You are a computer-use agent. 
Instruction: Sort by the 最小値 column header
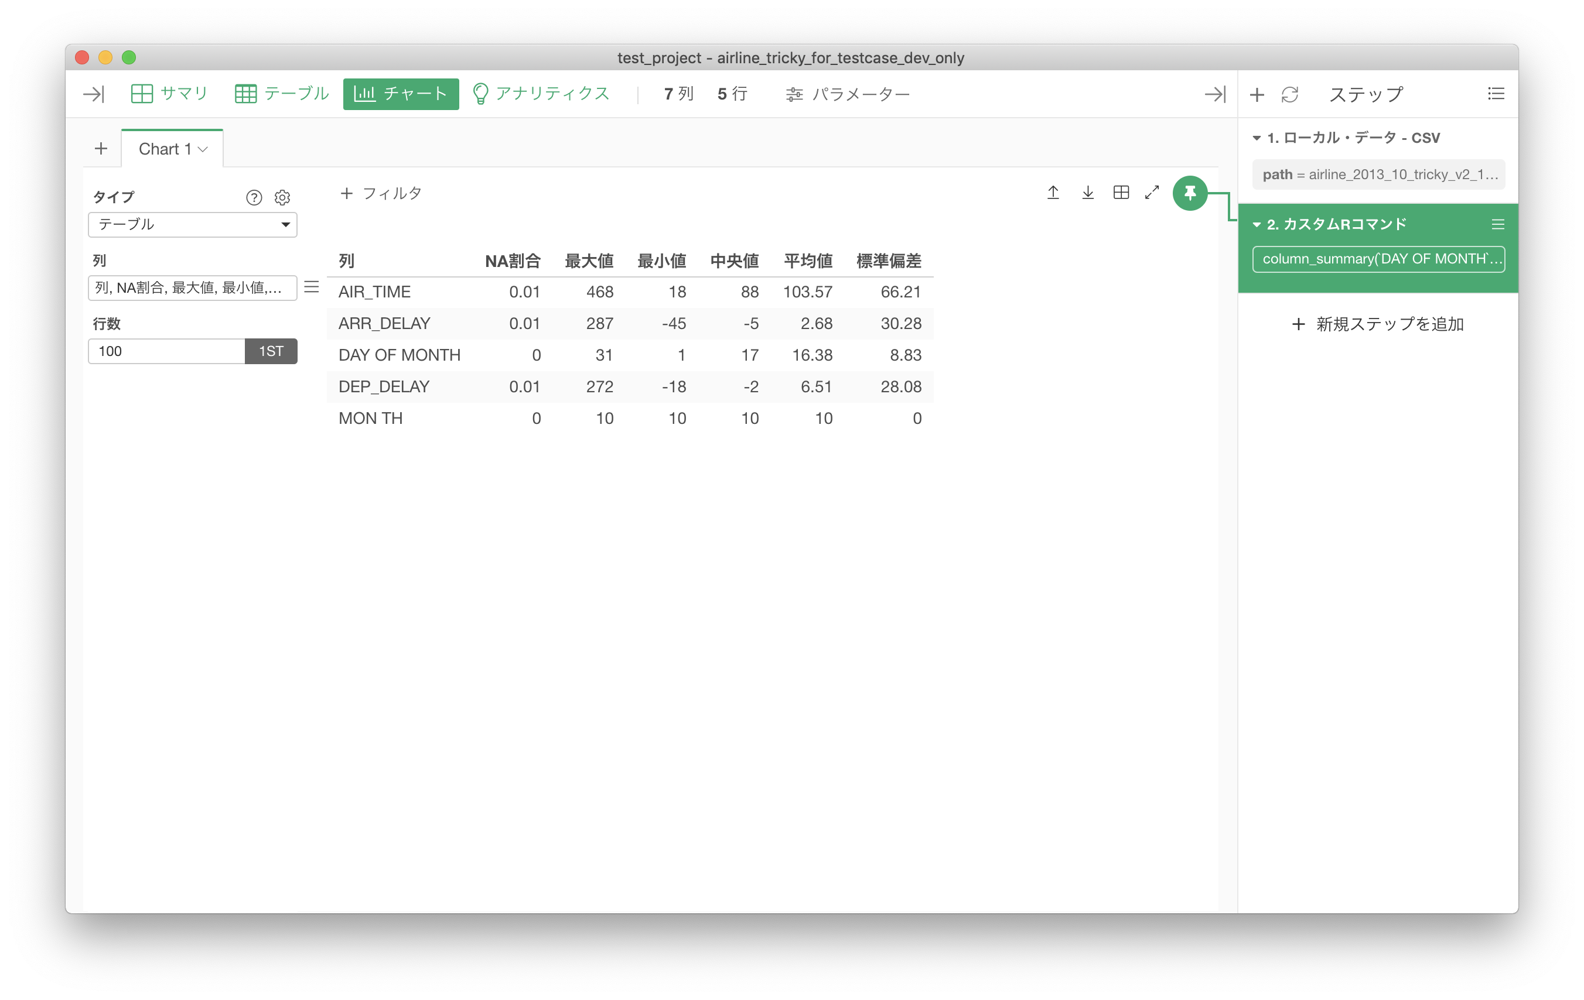[x=662, y=261]
